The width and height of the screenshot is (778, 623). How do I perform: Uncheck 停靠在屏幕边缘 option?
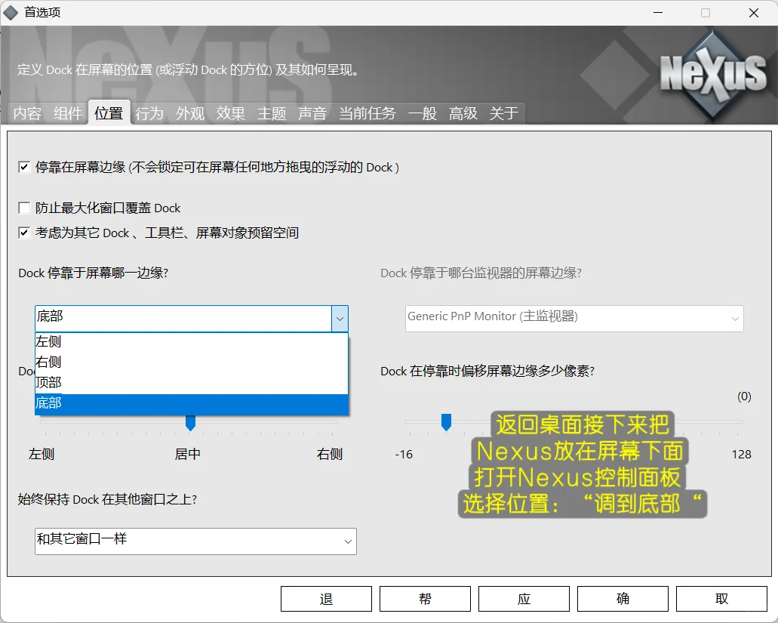pos(23,168)
